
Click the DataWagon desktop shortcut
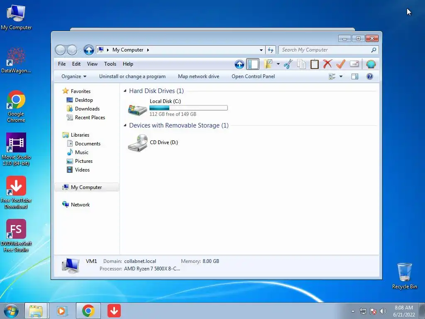(16, 60)
